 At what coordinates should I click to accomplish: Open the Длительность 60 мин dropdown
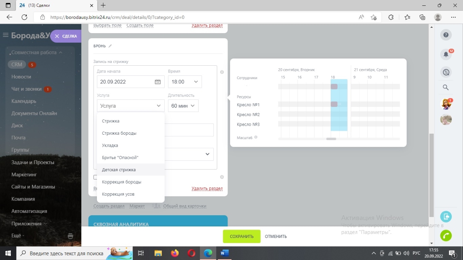183,106
